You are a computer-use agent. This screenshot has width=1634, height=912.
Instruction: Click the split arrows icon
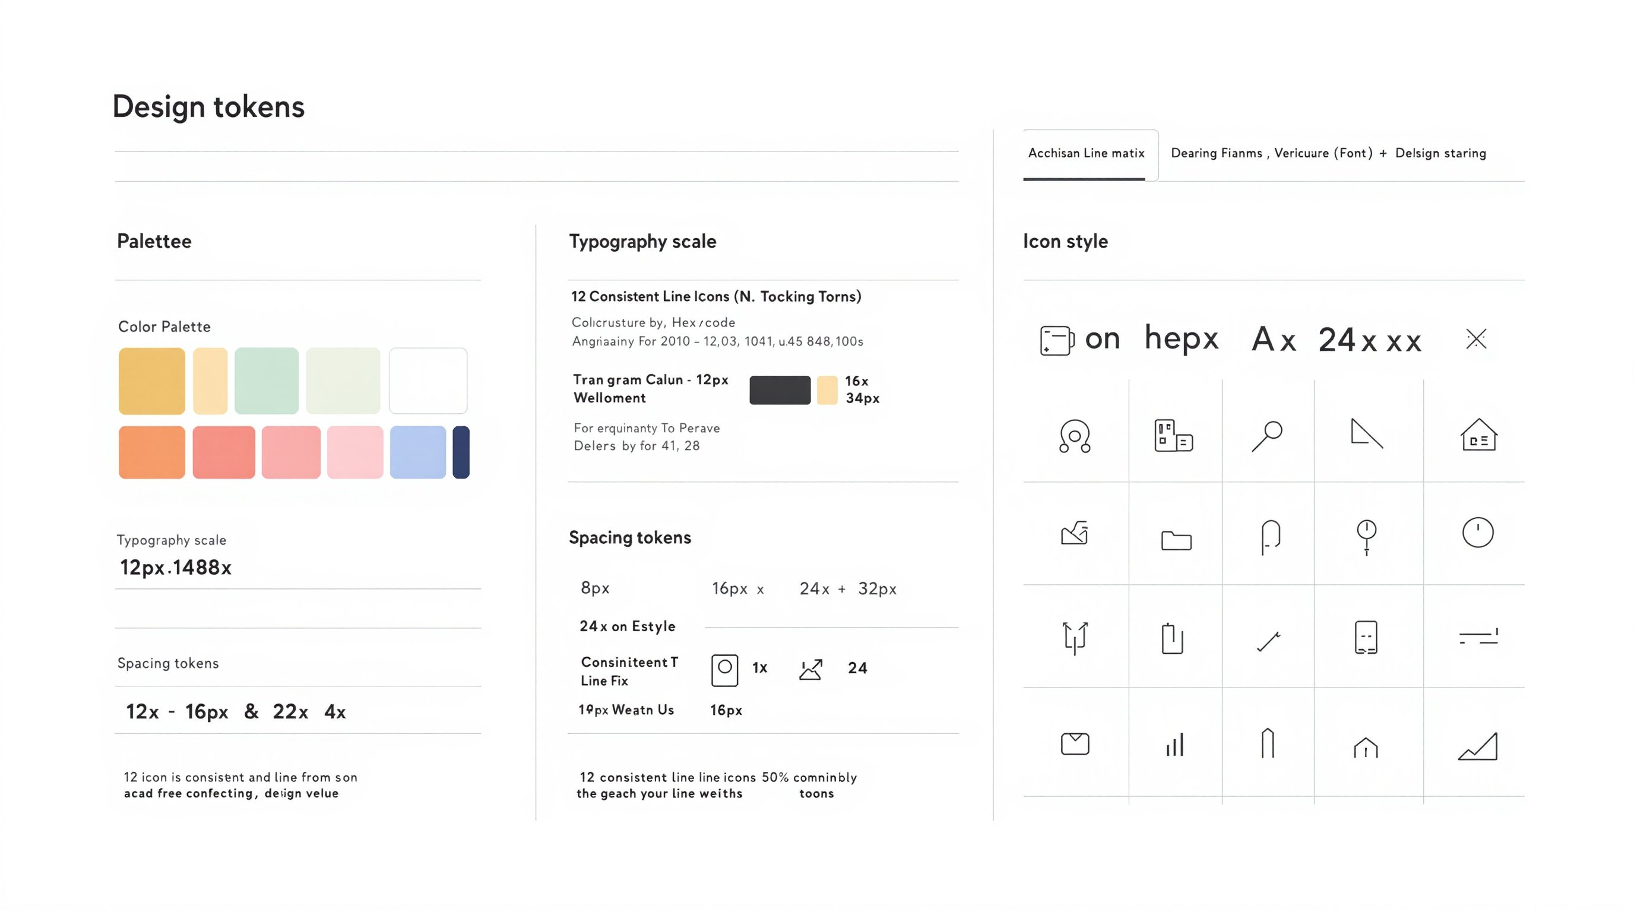point(1074,639)
